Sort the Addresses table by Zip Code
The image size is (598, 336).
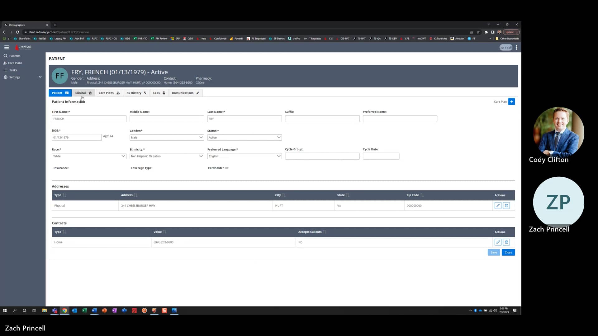[x=422, y=195]
